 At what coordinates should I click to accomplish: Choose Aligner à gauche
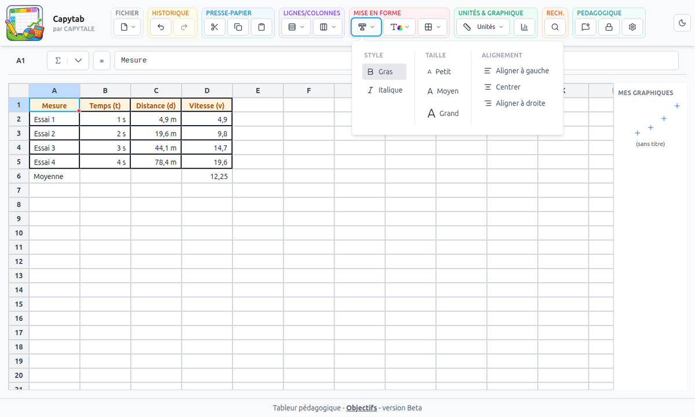tap(516, 71)
